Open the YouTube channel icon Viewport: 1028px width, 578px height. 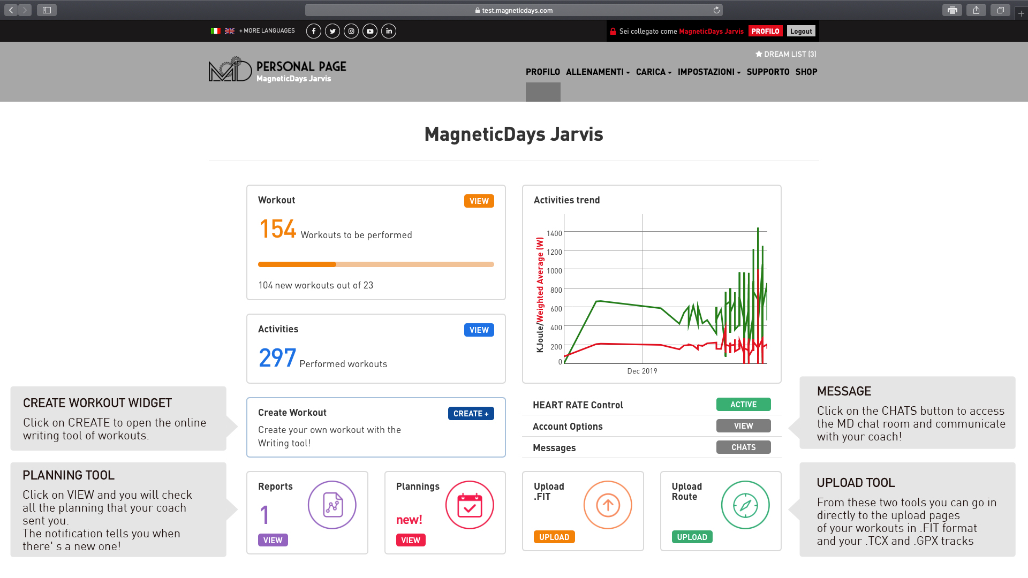(370, 31)
